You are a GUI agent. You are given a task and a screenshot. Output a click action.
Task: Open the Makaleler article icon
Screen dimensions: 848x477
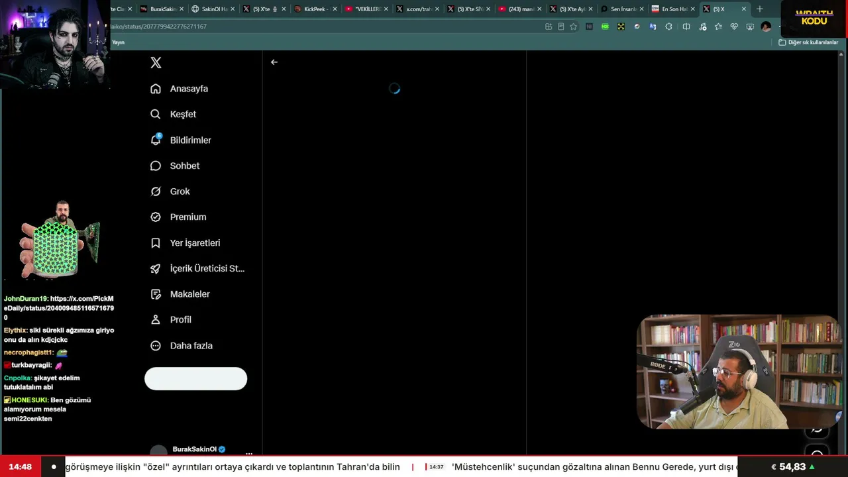tap(156, 294)
